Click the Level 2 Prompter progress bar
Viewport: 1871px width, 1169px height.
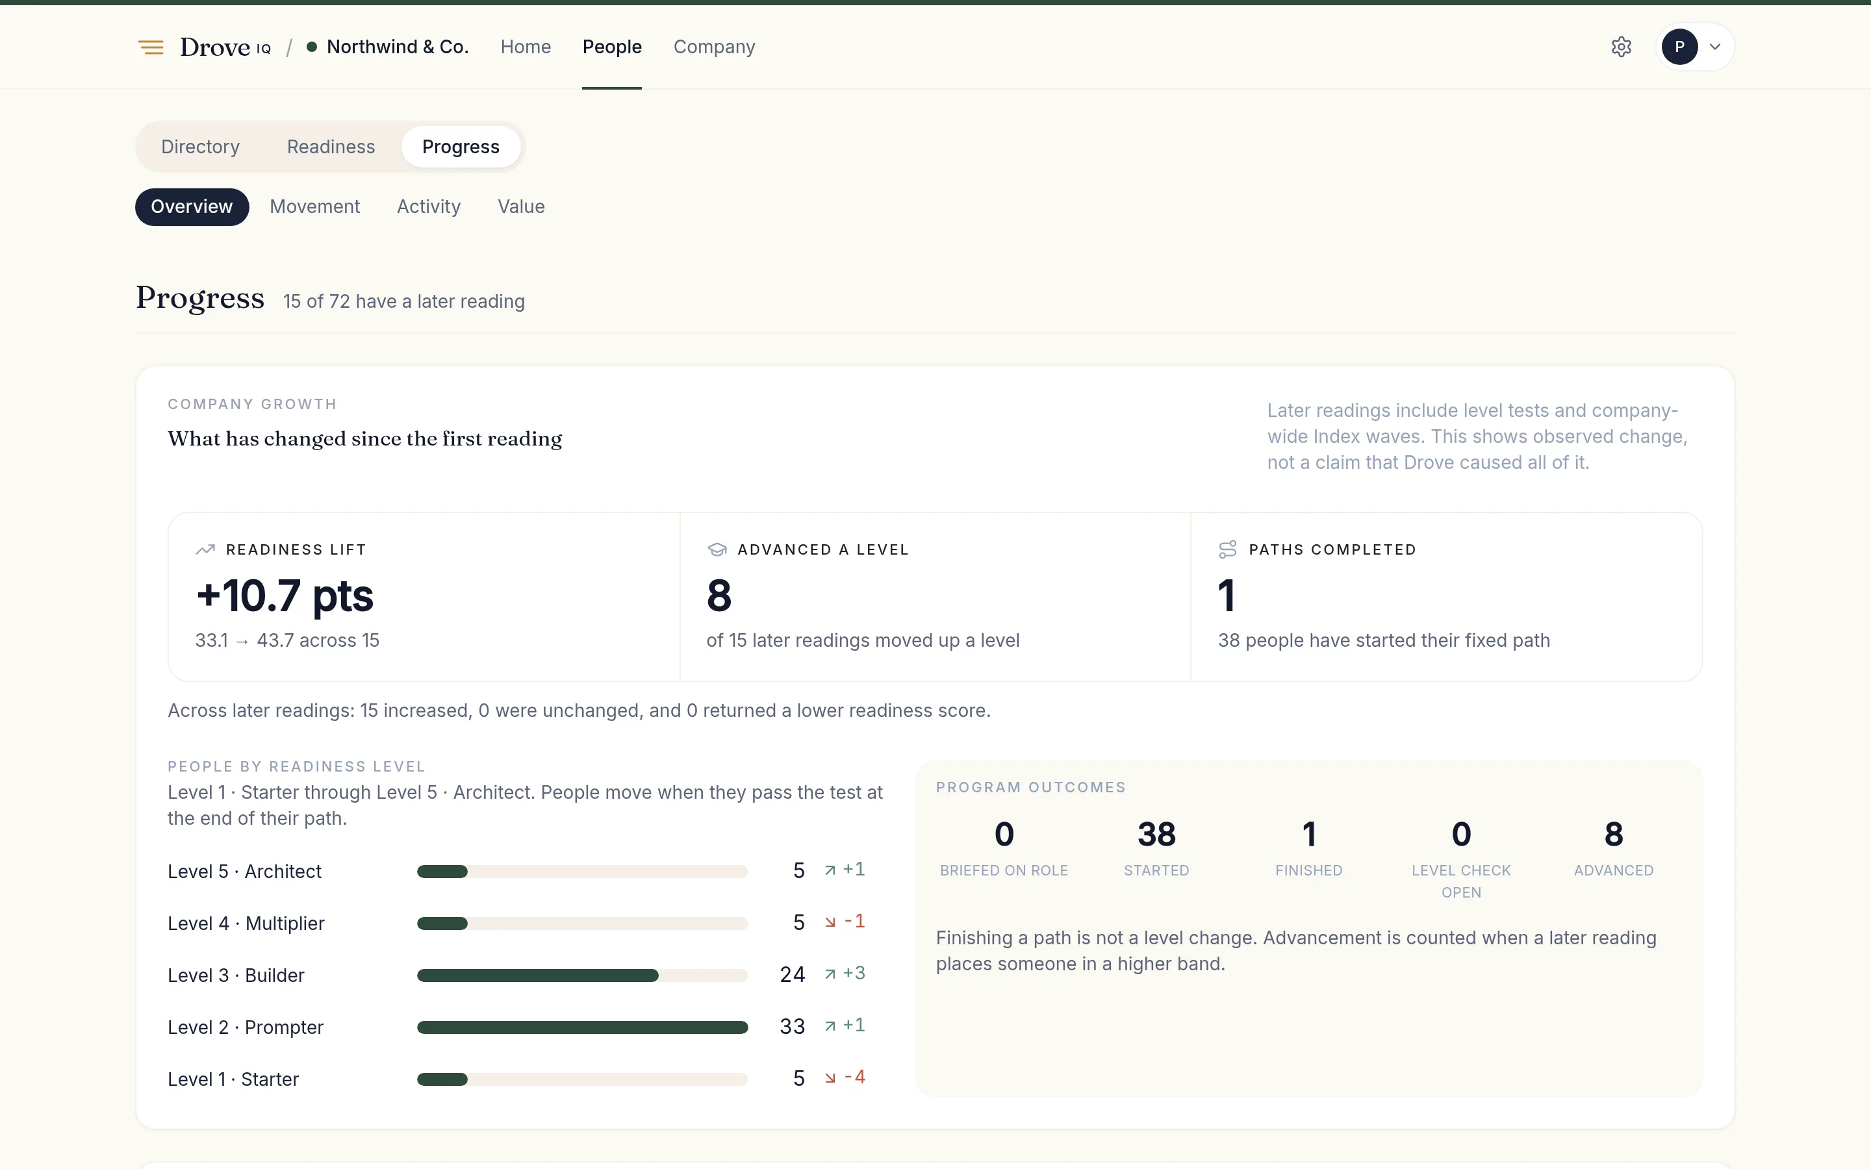pos(582,1027)
